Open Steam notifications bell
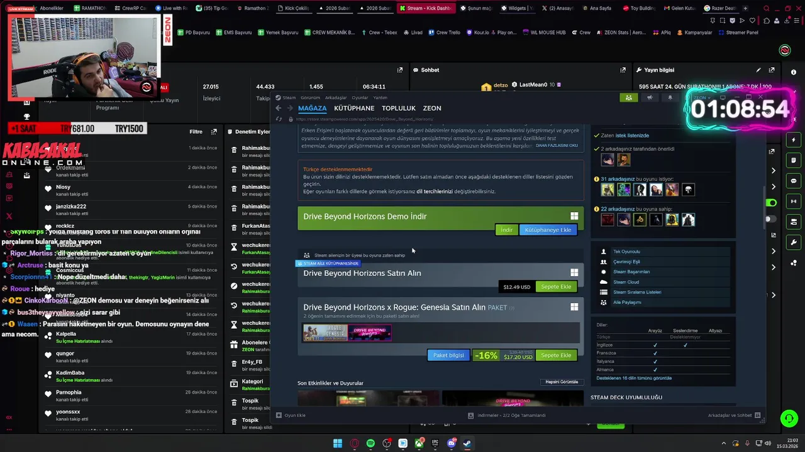The height and width of the screenshot is (452, 805). click(670, 97)
